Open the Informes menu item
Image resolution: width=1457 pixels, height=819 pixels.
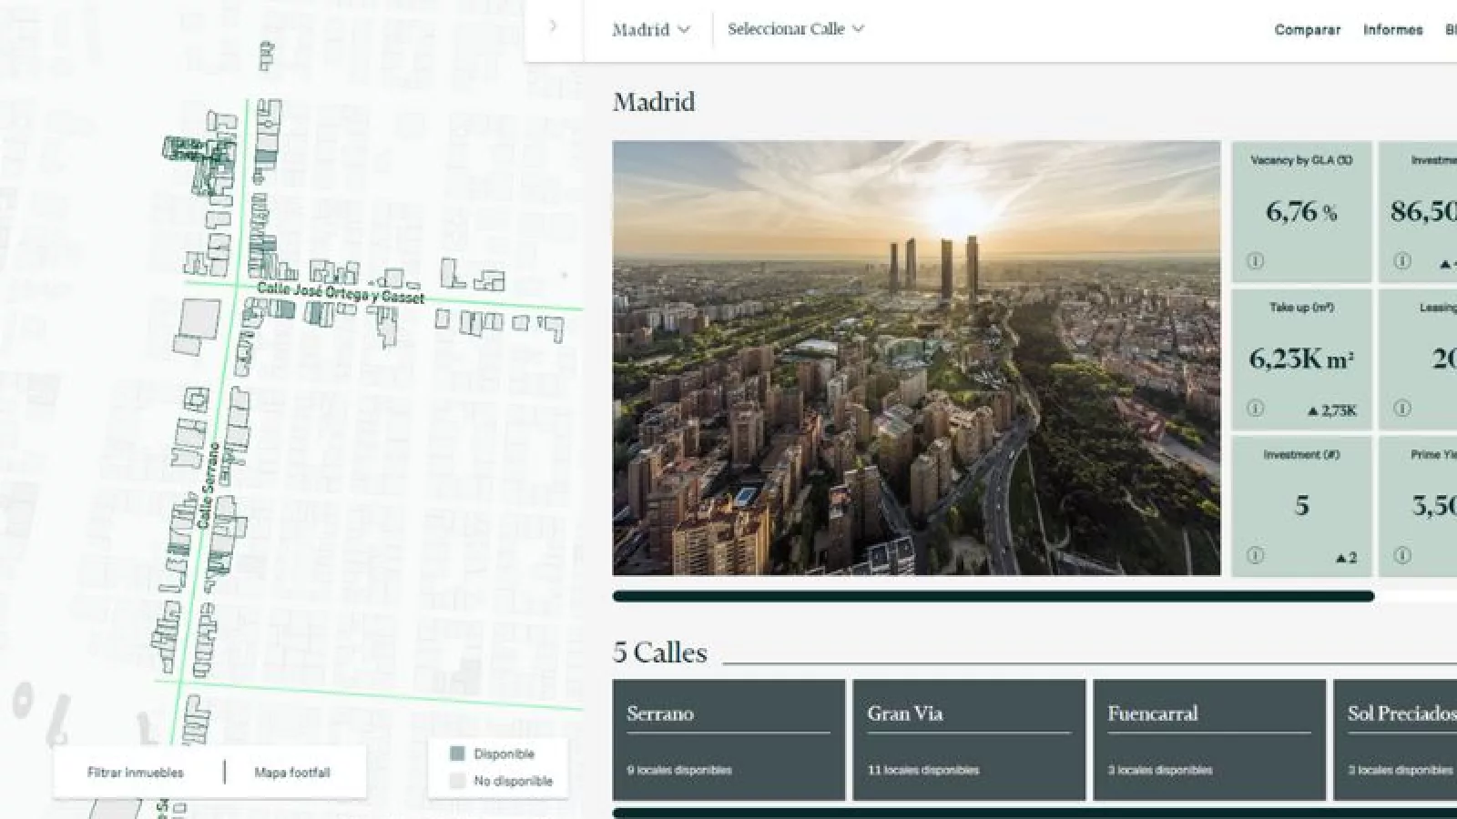coord(1392,30)
